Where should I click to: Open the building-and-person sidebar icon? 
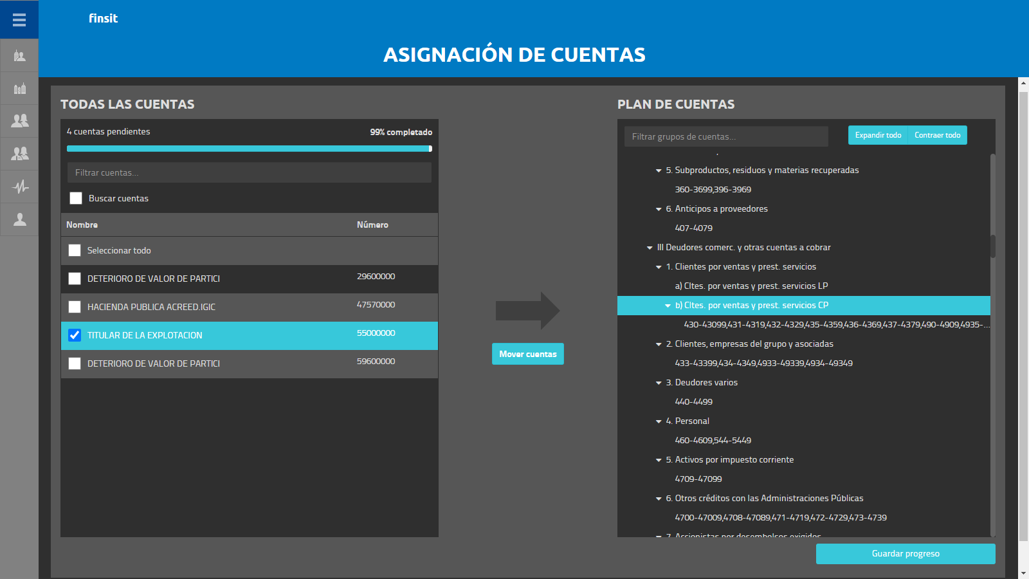point(20,56)
